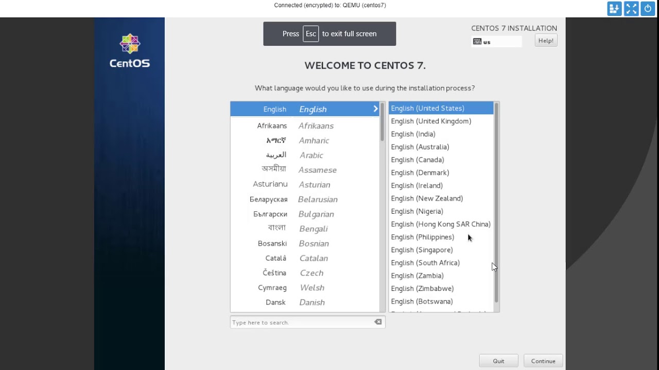Choose English (Denmark) locale
The height and width of the screenshot is (370, 659).
click(x=441, y=172)
